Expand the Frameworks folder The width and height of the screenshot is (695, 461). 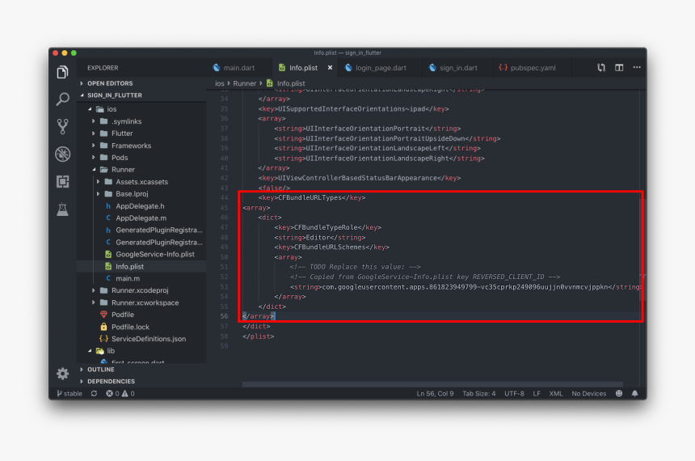pyautogui.click(x=142, y=146)
